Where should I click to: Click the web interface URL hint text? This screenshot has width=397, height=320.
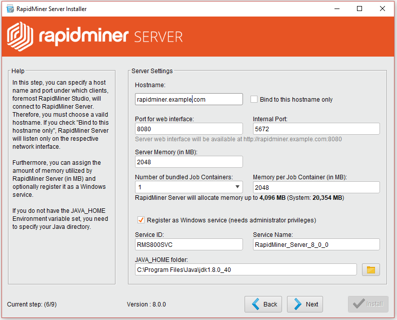[238, 139]
